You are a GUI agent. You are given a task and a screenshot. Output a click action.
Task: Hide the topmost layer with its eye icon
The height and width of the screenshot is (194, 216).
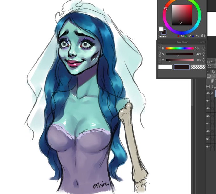click(x=208, y=93)
